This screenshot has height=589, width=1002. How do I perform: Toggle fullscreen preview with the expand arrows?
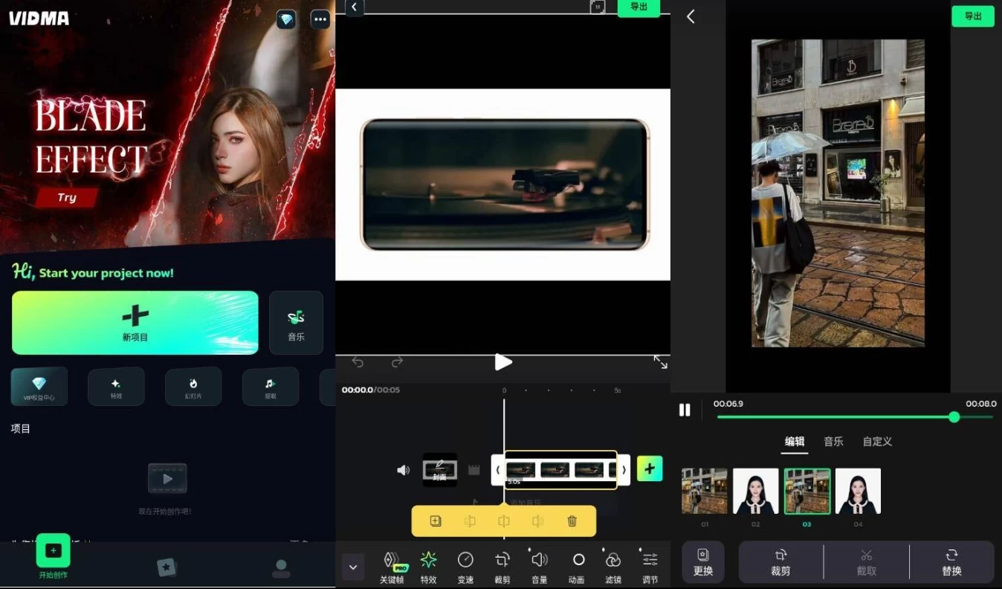[660, 362]
